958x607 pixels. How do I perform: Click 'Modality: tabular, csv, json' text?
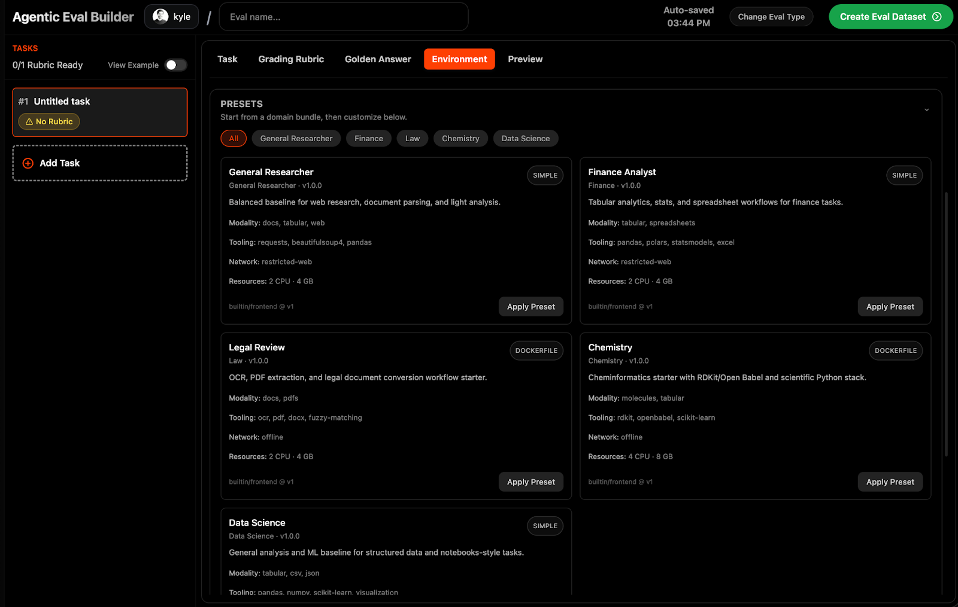(x=274, y=574)
